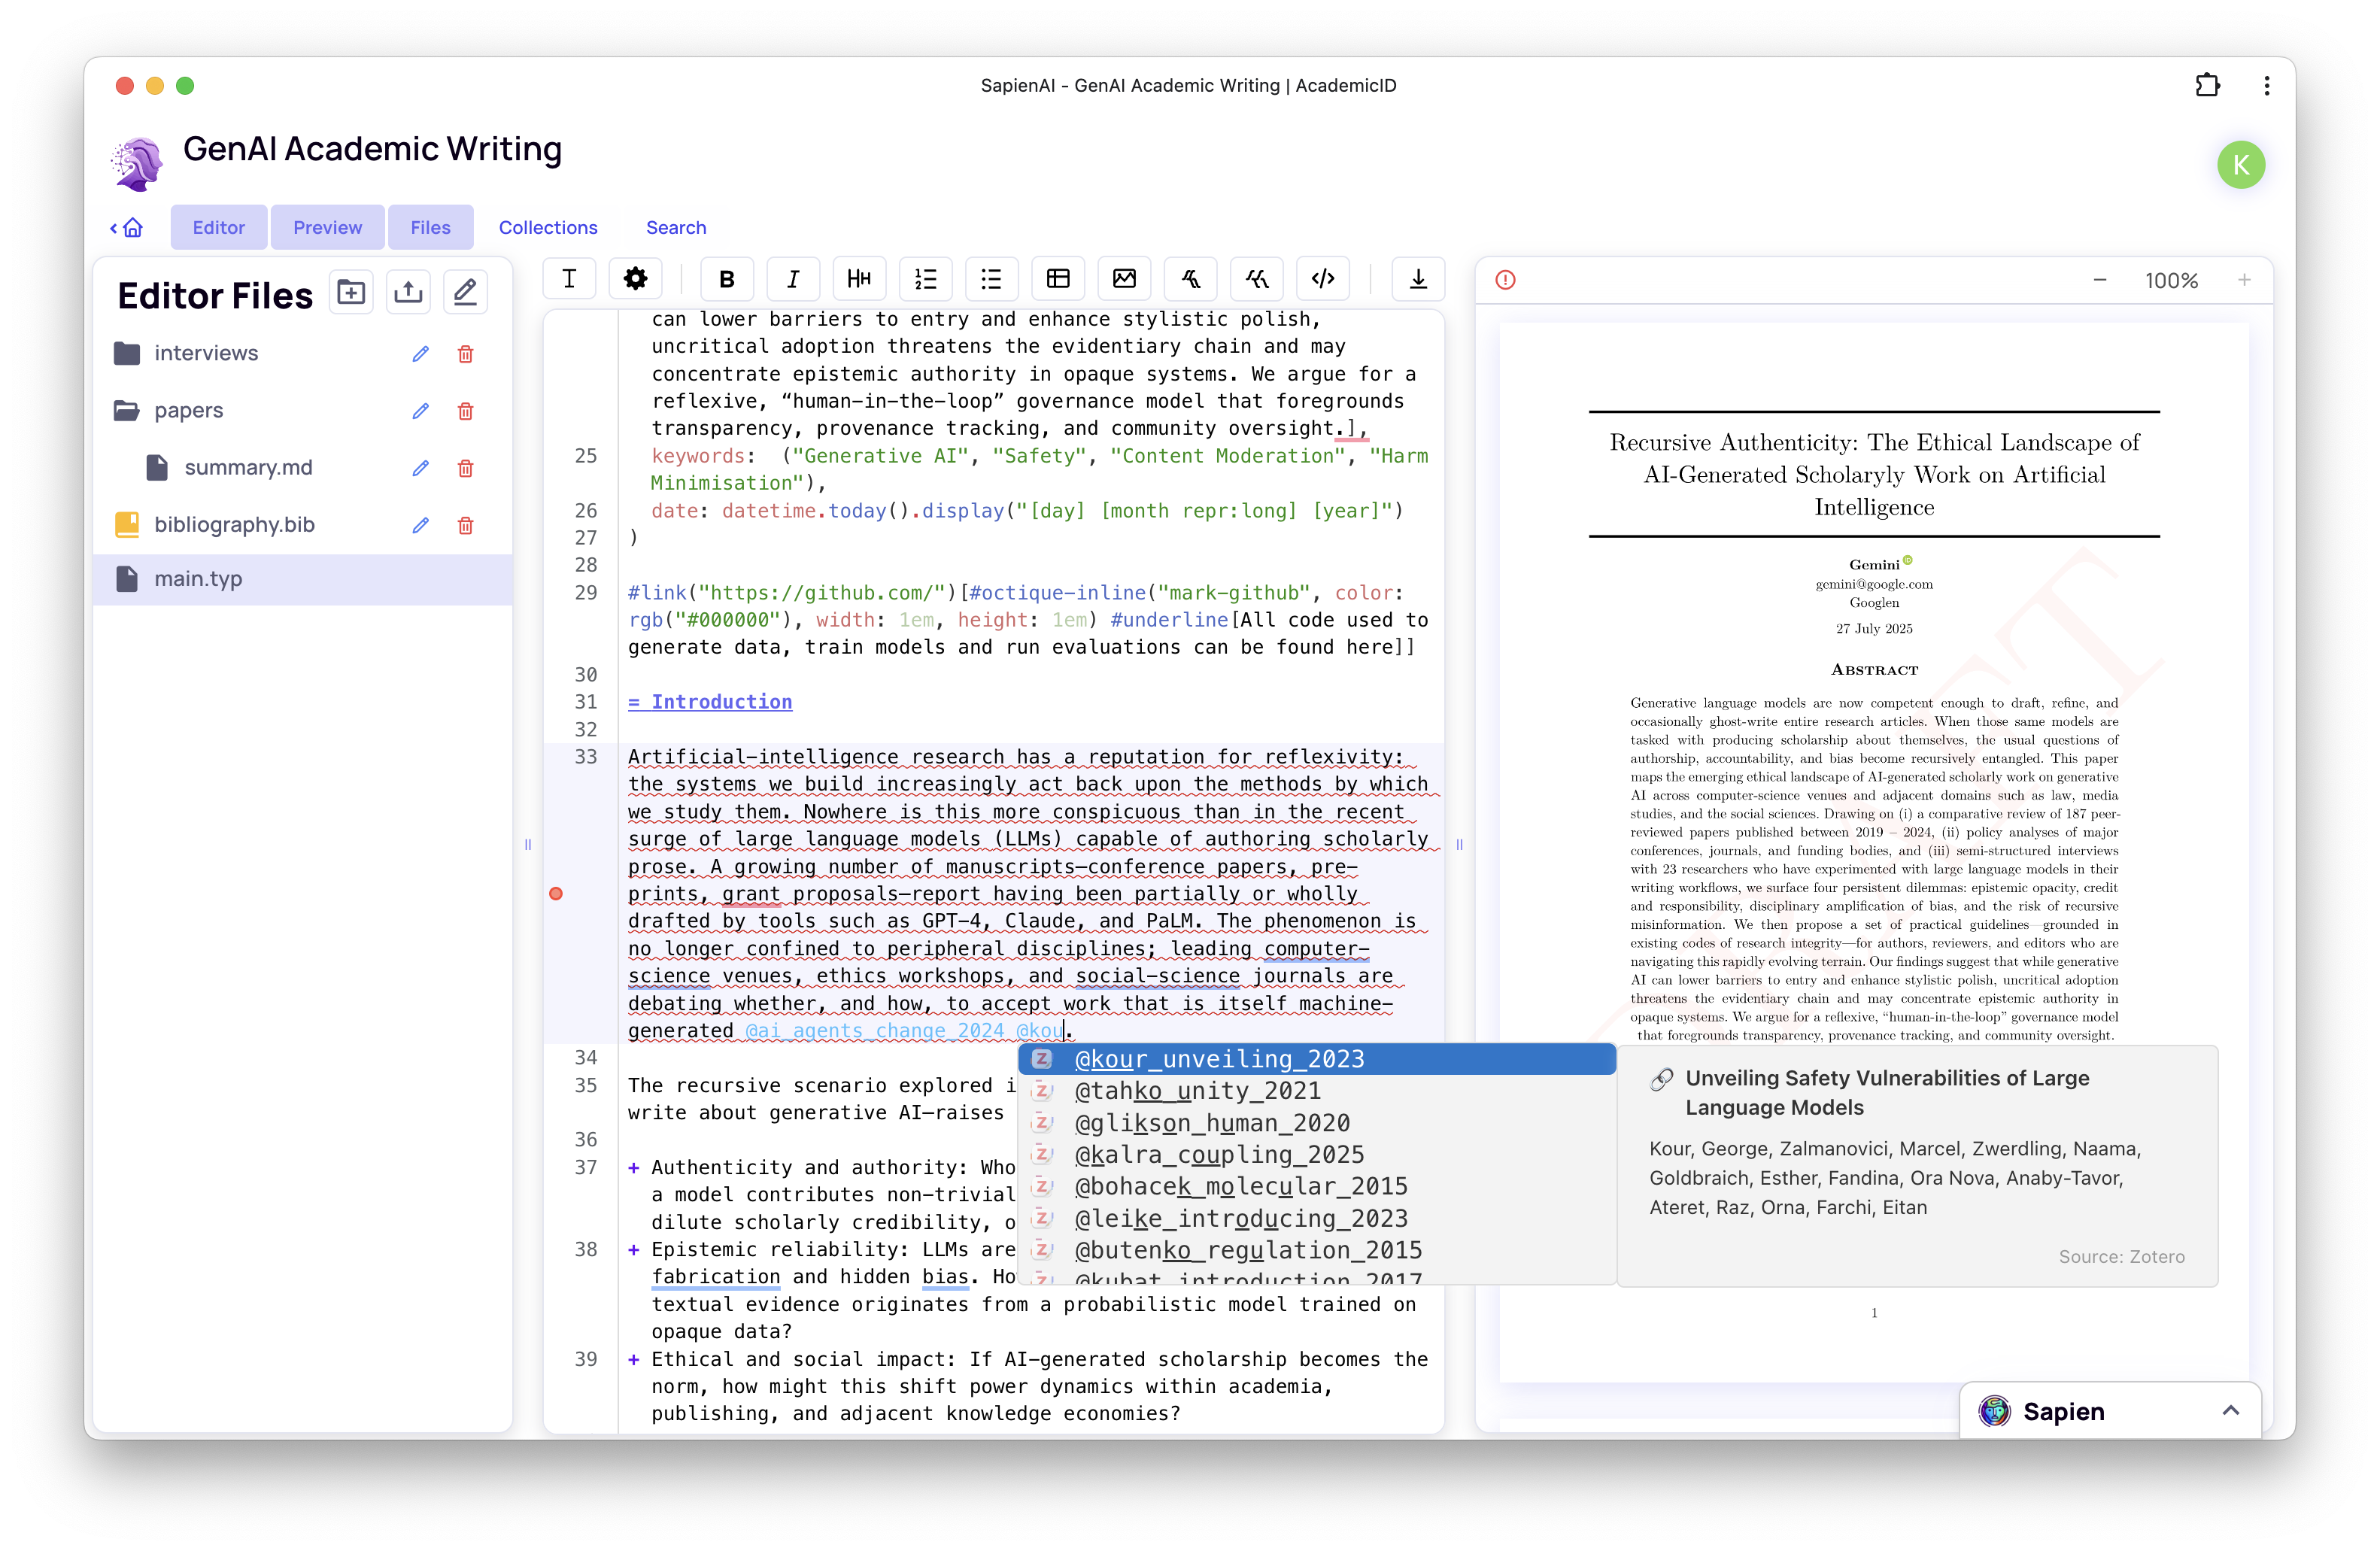The image size is (2380, 1551).
Task: Select @kalra_coupling_2025 citation suggestion
Action: 1317,1155
